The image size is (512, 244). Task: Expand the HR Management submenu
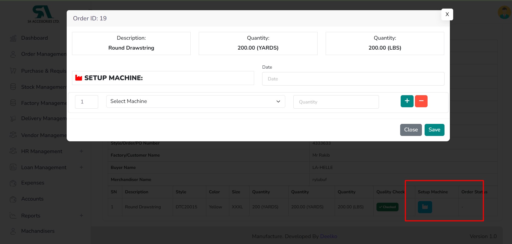pyautogui.click(x=81, y=151)
